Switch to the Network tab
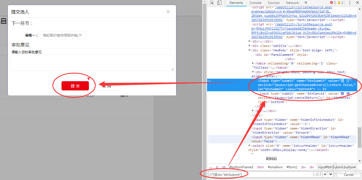The image size is (362, 180). [x=292, y=3]
